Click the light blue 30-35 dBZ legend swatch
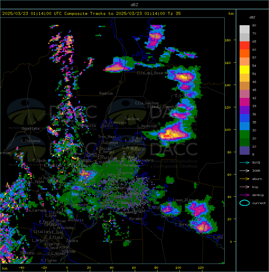The image size is (269, 272). tap(244, 126)
